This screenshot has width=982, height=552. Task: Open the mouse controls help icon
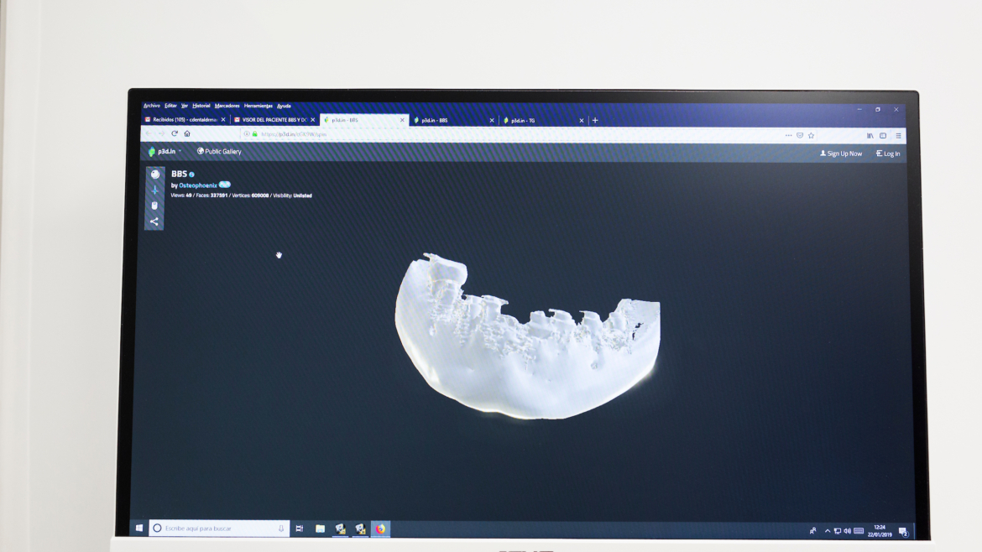(x=154, y=206)
